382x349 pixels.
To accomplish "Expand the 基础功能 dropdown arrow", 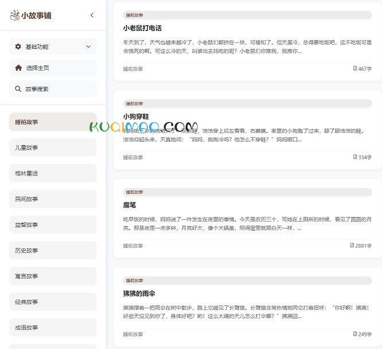I will [88, 46].
